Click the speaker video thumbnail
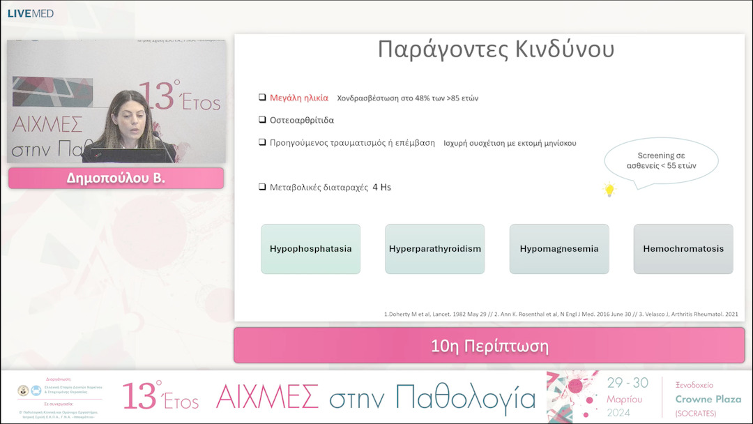The image size is (753, 424). point(116,101)
